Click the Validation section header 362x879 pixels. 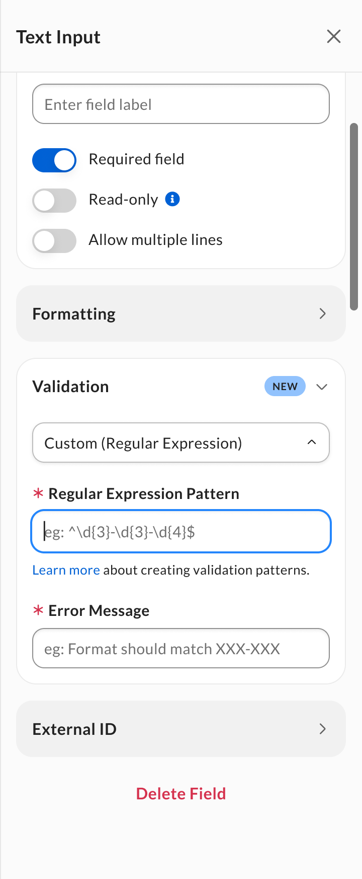pyautogui.click(x=70, y=386)
